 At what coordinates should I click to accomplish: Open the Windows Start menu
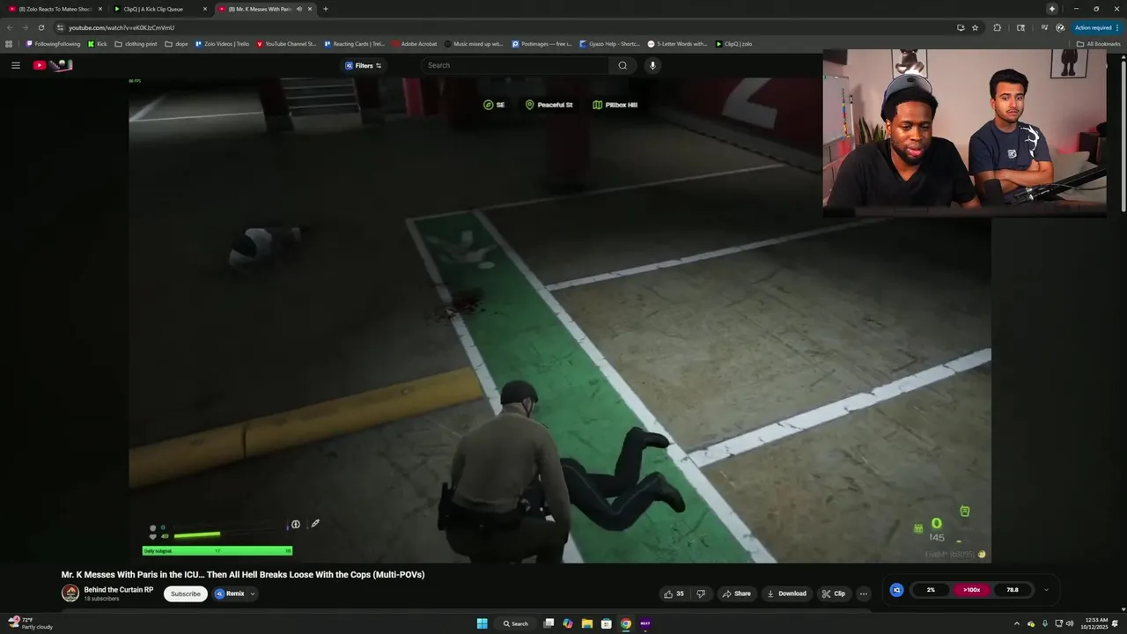[482, 623]
